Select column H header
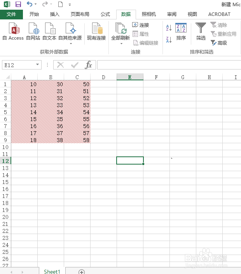The height and width of the screenshot is (274, 241). [210, 77]
